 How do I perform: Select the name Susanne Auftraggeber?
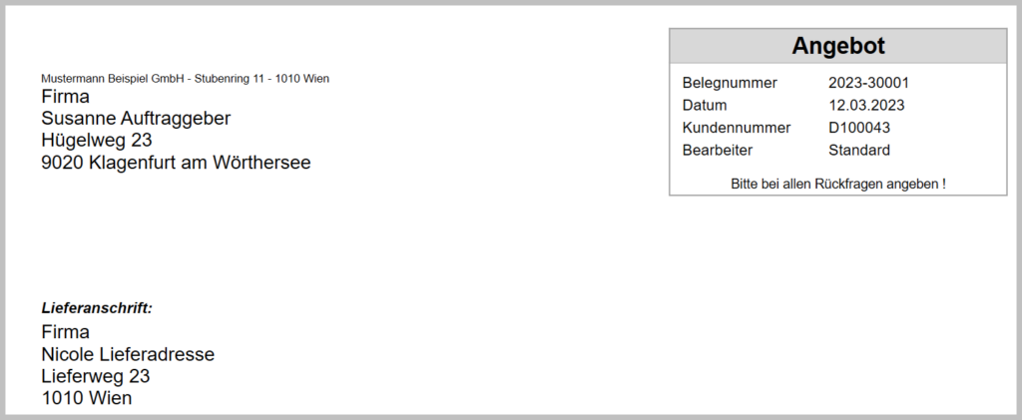[136, 119]
